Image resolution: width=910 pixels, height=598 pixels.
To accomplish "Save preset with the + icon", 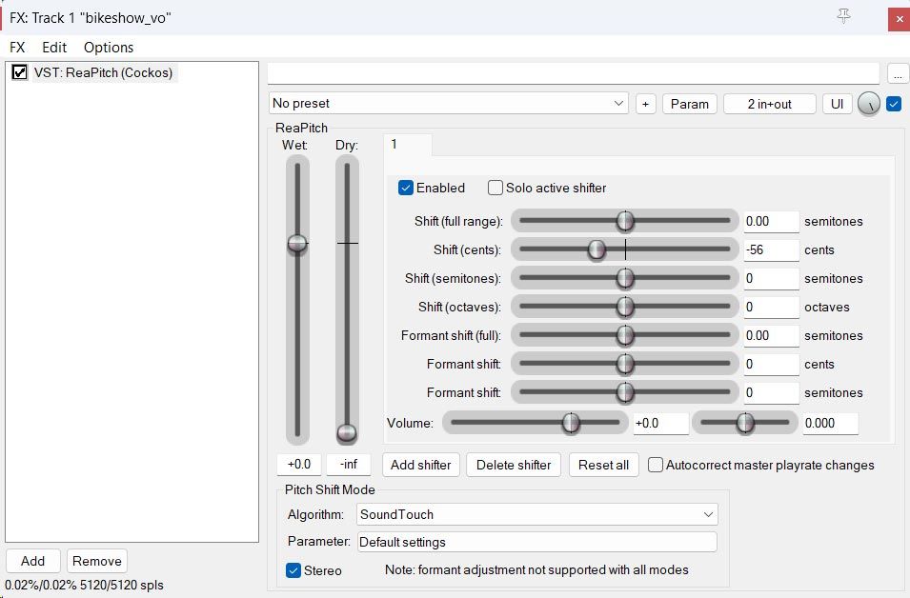I will coord(646,104).
